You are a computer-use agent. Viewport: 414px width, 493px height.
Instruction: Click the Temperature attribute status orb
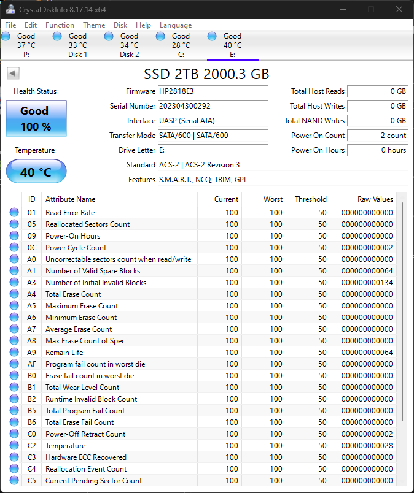coord(14,446)
